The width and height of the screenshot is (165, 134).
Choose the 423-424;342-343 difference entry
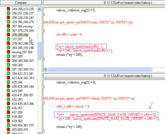point(23,78)
